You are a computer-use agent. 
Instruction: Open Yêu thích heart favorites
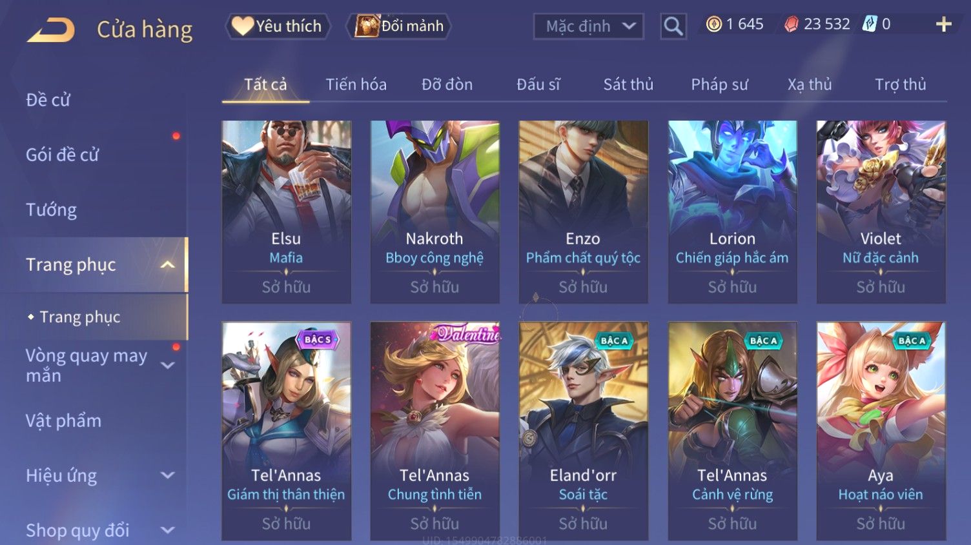point(278,26)
